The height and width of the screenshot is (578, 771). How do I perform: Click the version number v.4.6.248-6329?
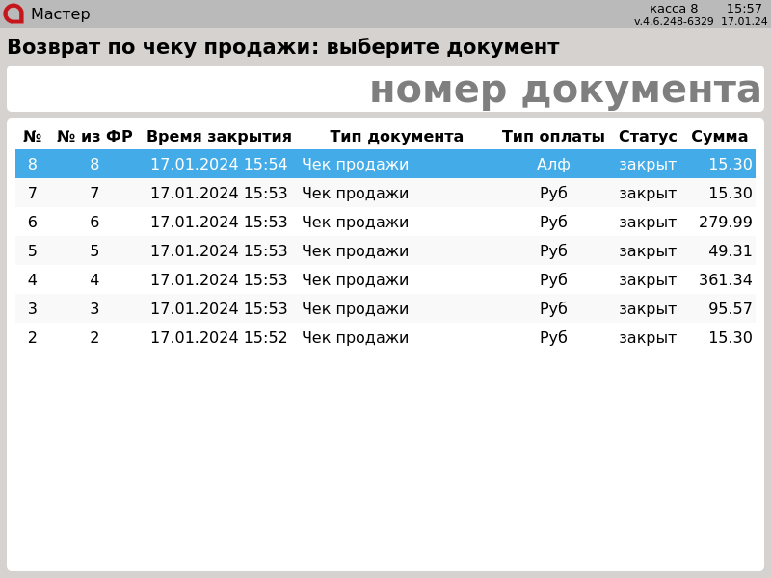[x=674, y=21]
